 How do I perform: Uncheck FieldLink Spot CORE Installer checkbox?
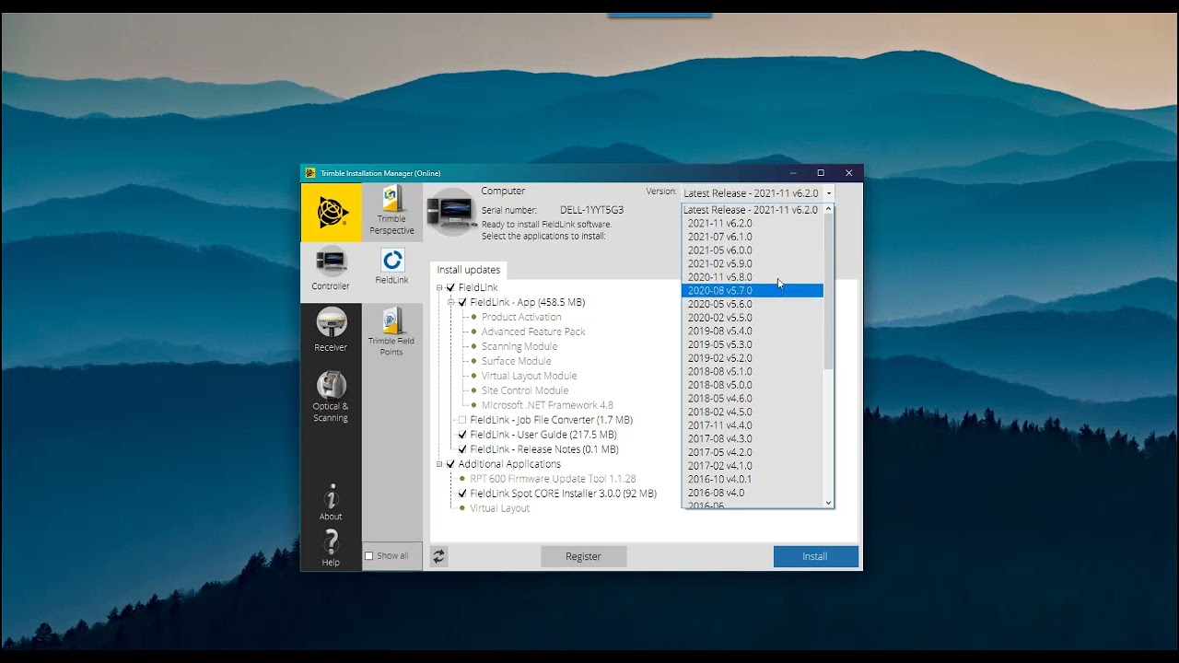462,494
